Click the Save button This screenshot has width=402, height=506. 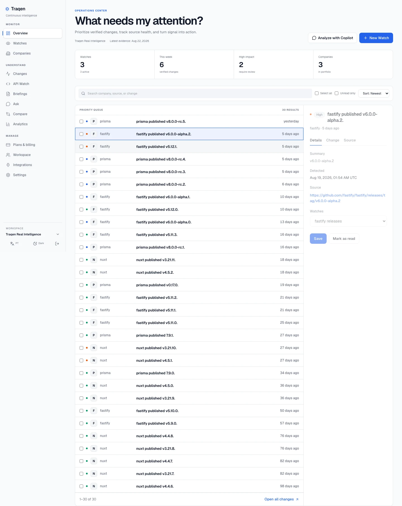318,239
